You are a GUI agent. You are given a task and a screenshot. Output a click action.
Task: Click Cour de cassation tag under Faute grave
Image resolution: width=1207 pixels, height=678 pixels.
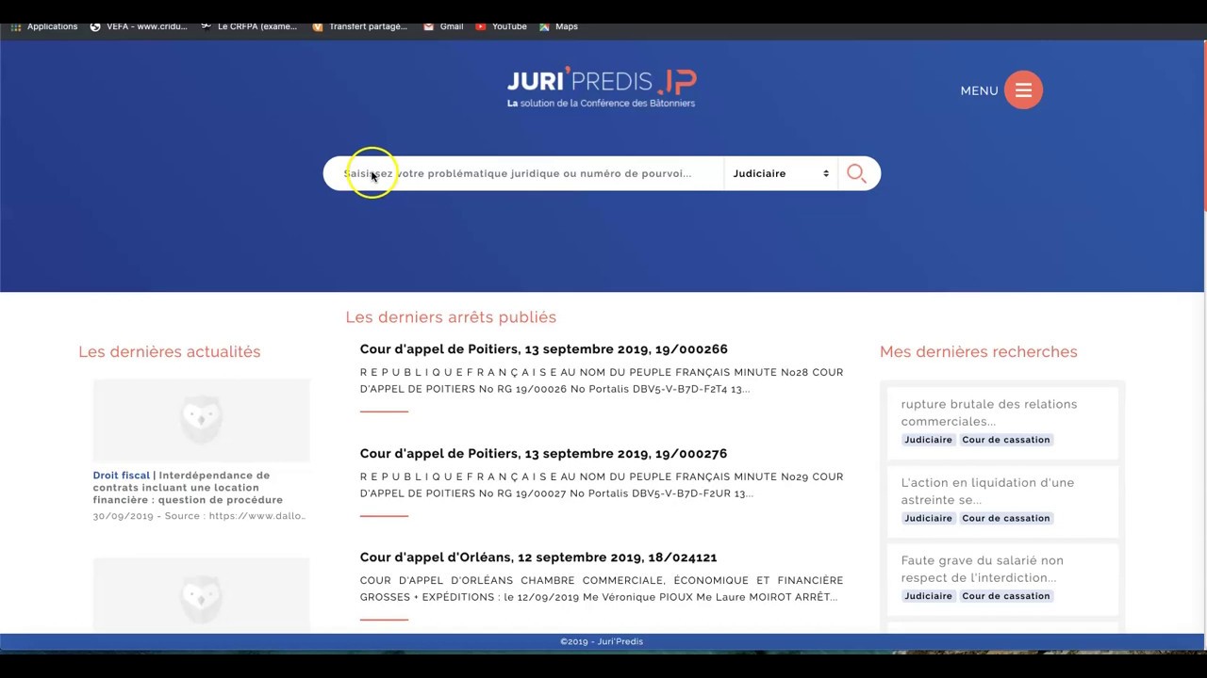pyautogui.click(x=1006, y=596)
